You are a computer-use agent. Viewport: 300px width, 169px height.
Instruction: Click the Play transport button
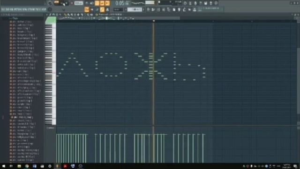pos(62,3)
